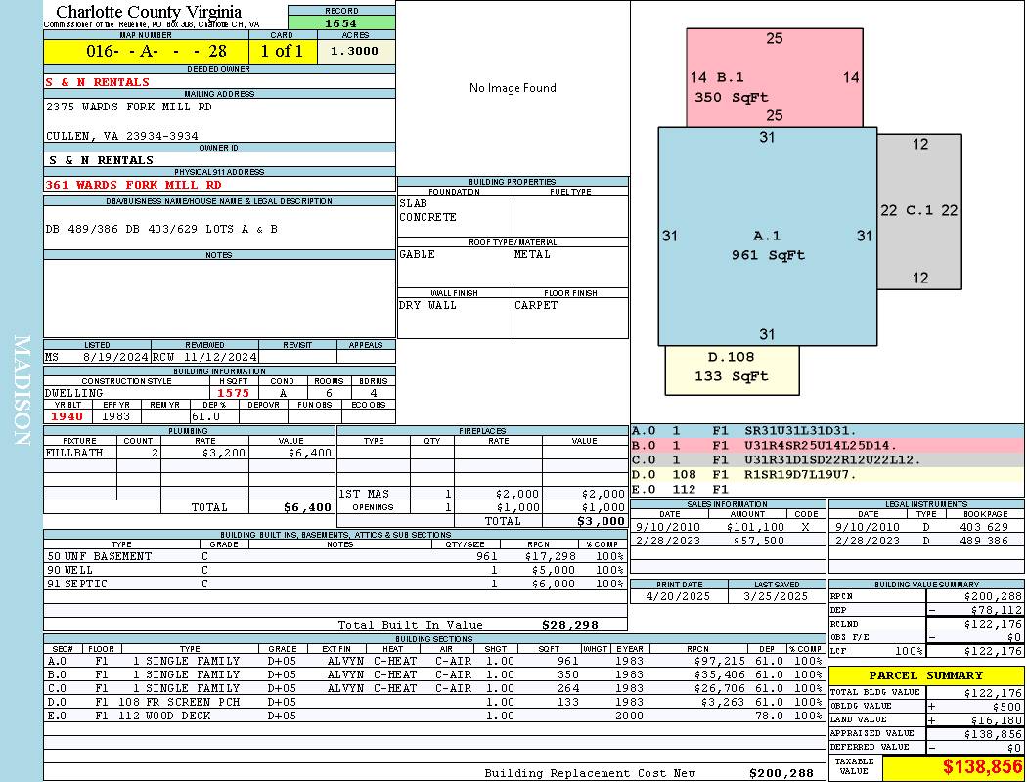Click the 1ST MAS fireplace row
Viewport: 1027px width, 782px height.
482,494
